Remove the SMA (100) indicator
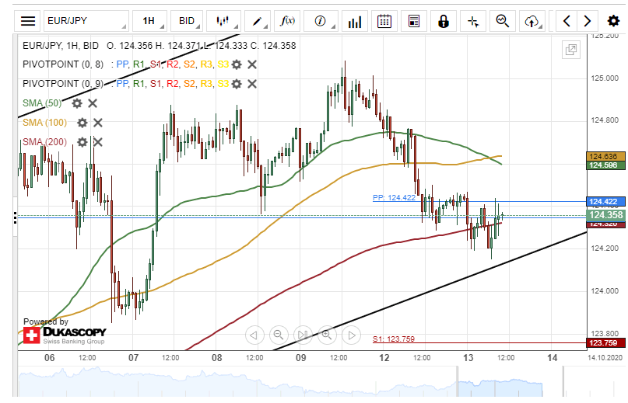Screen dimensions: 628x403 (x=98, y=122)
